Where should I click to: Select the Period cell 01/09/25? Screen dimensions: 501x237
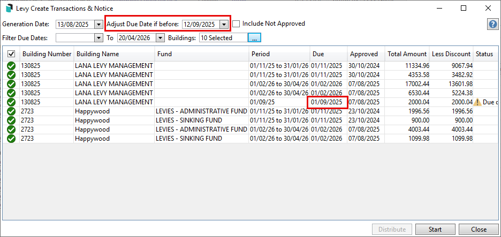click(x=279, y=102)
